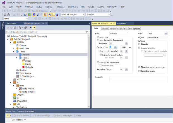This screenshot has height=123, width=173.
Task: Enable Warning by exceeding checkbox
Action: coord(98,62)
